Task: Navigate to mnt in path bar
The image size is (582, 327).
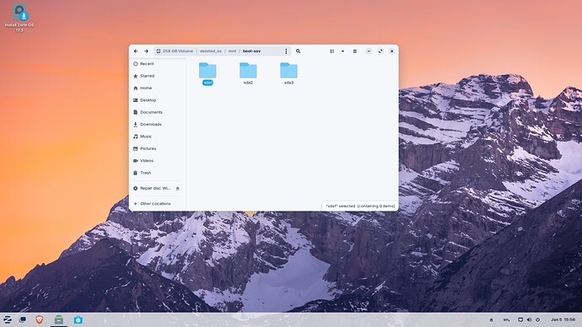Action: click(232, 51)
